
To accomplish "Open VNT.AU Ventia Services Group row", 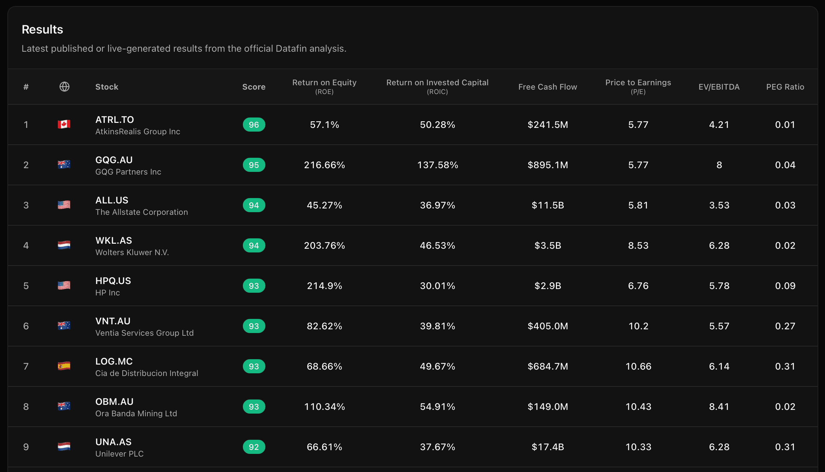I will click(412, 326).
